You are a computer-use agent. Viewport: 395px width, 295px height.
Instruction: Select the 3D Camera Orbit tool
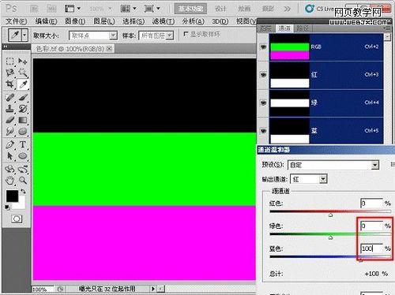coord(23,169)
